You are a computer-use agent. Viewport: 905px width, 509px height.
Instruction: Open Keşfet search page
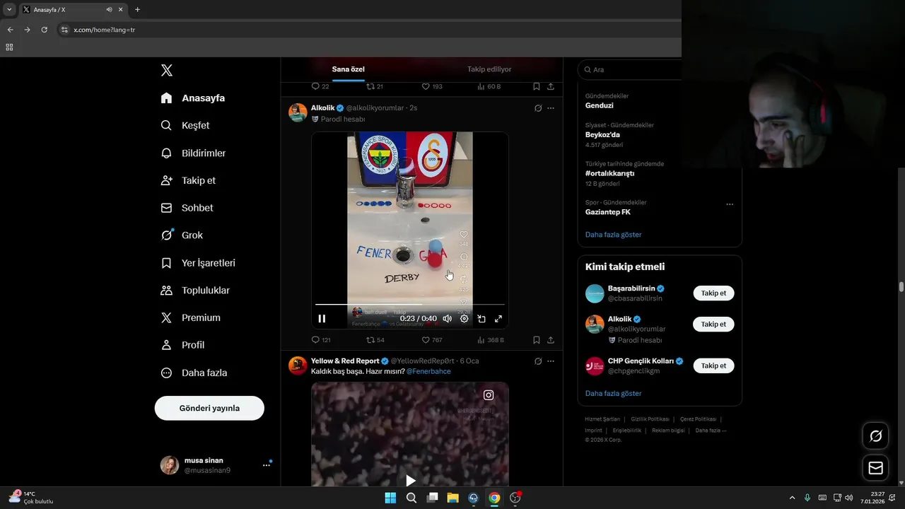click(x=185, y=125)
